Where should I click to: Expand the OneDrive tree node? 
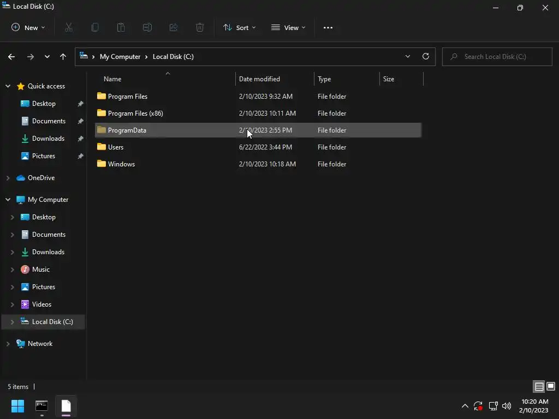[x=8, y=178]
